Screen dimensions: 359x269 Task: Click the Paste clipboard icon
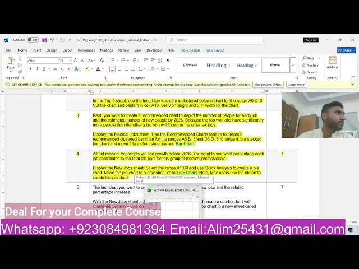pos(11,61)
